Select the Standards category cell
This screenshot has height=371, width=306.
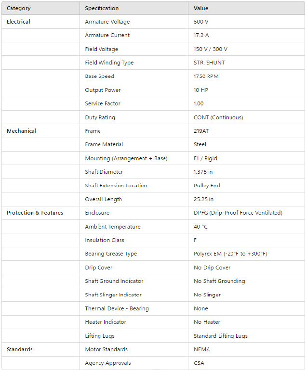[20, 349]
